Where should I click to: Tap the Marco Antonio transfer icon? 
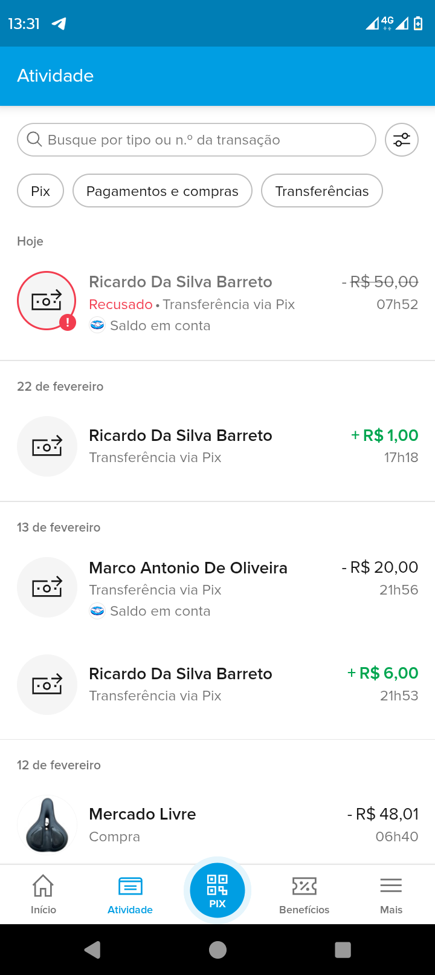coord(47,587)
